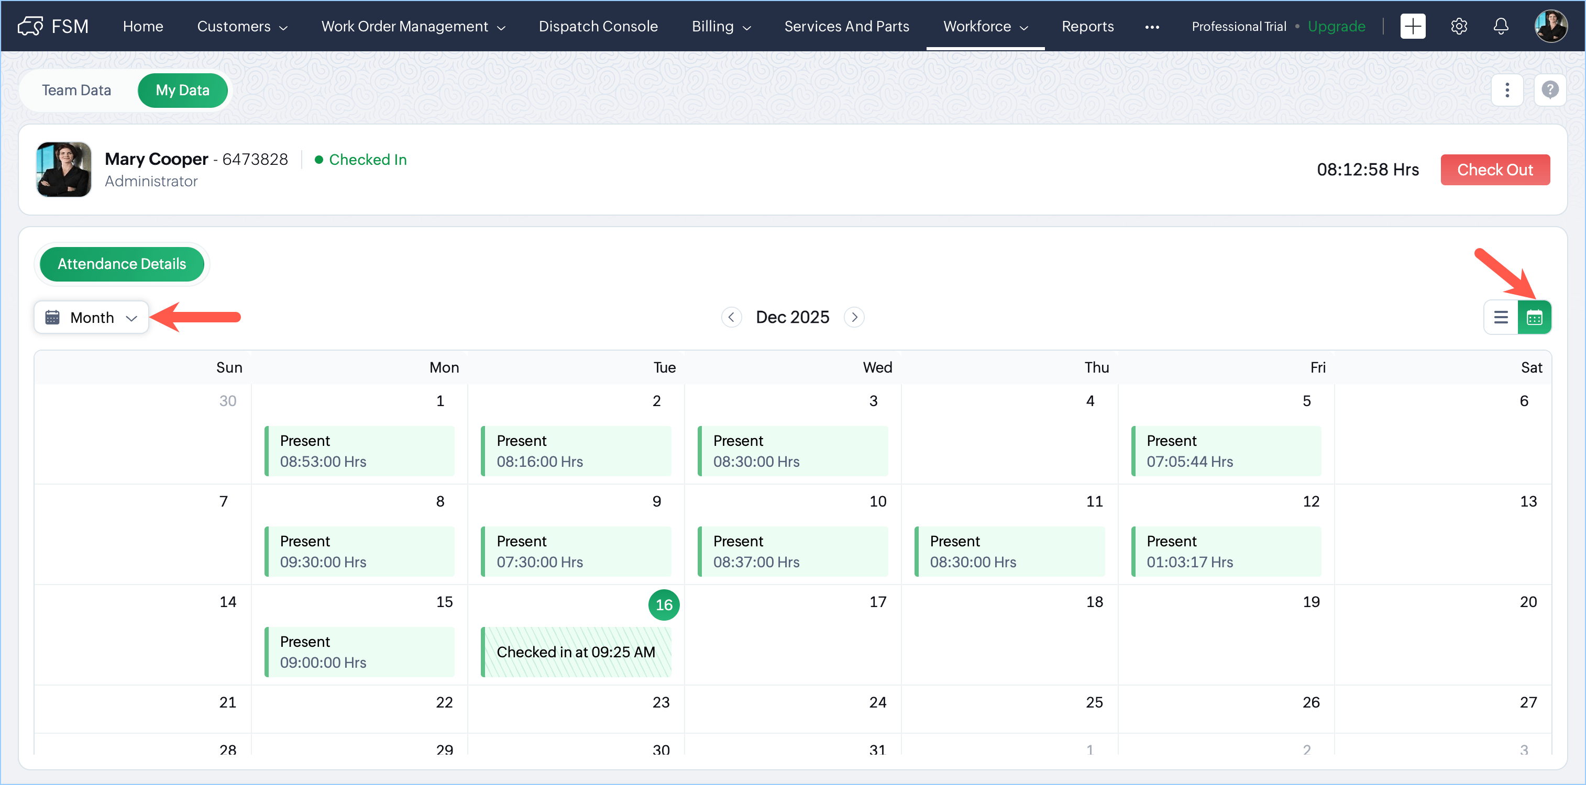Screen dimensions: 1586x785
Task: Switch to Team Data view
Action: [x=76, y=91]
